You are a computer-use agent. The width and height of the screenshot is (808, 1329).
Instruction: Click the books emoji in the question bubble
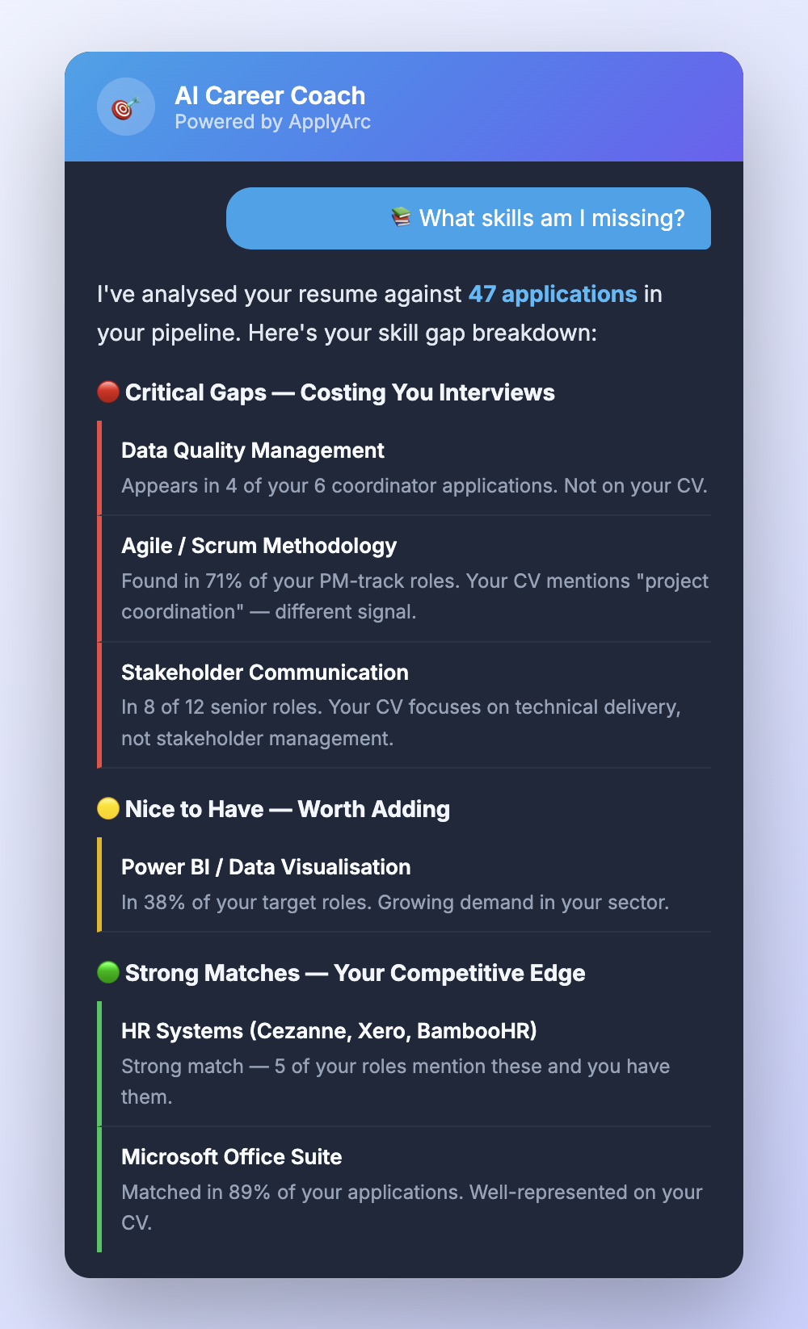pos(399,217)
